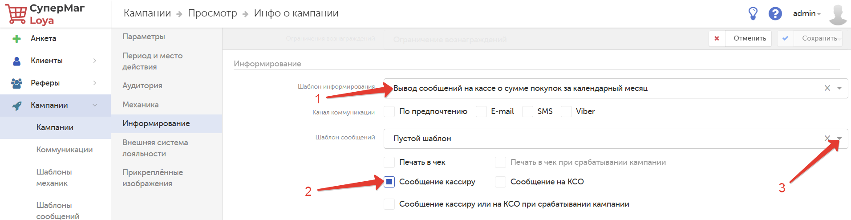Clear the Шаблон информирования selection with X
The height and width of the screenshot is (220, 851).
click(827, 88)
